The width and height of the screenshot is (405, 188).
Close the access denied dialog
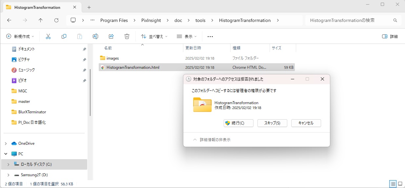tap(322, 79)
